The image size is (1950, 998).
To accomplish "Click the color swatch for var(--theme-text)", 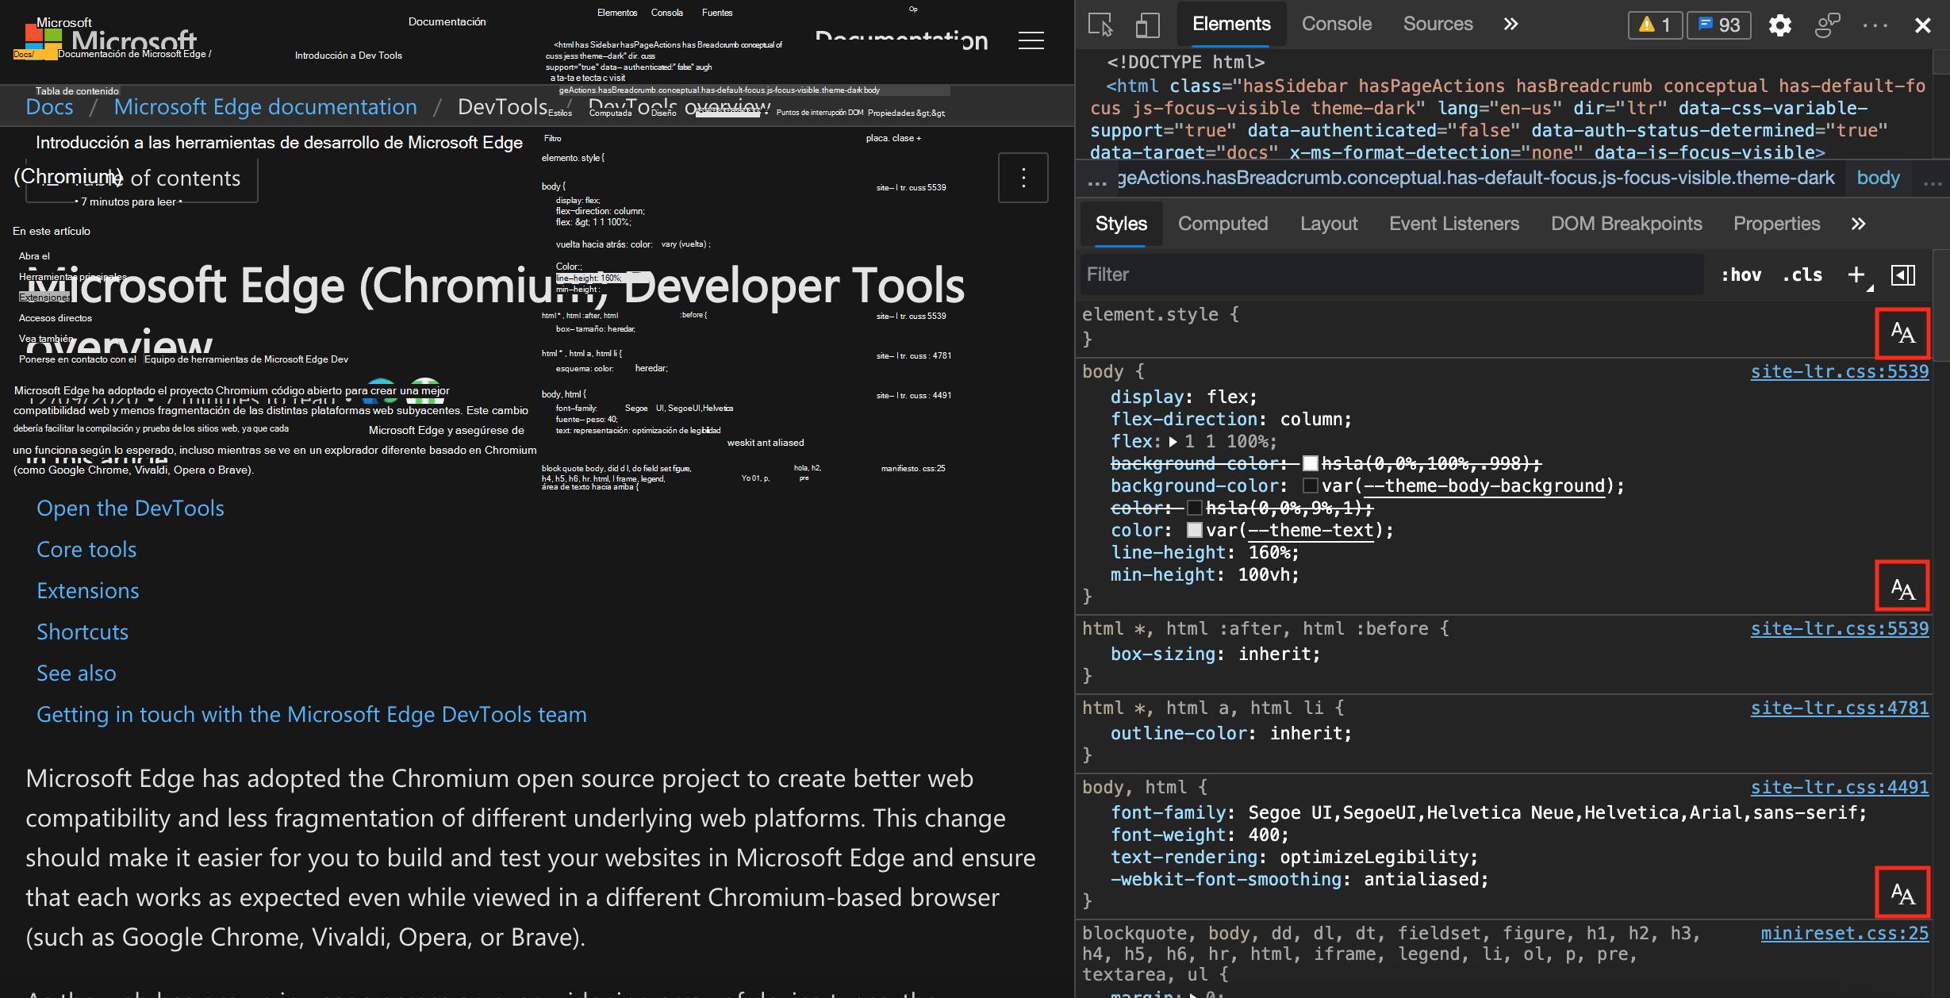I will click(1195, 530).
